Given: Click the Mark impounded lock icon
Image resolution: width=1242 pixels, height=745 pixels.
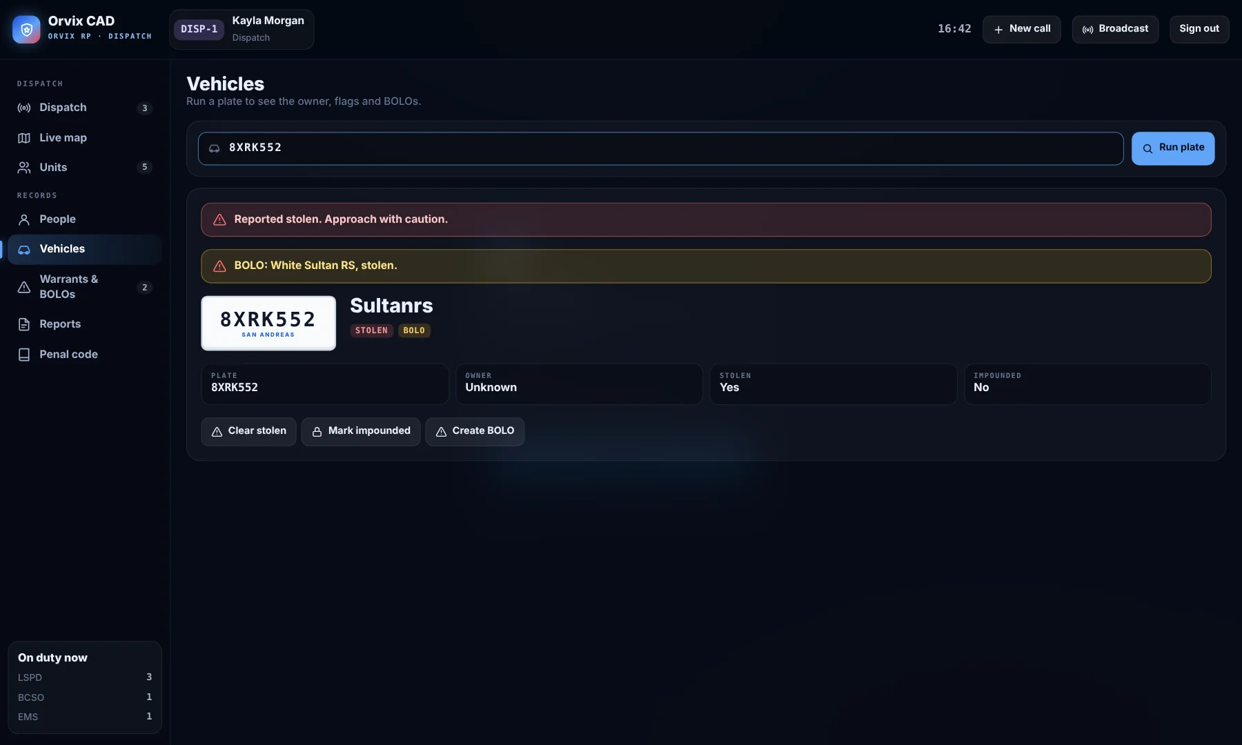Looking at the screenshot, I should point(317,432).
